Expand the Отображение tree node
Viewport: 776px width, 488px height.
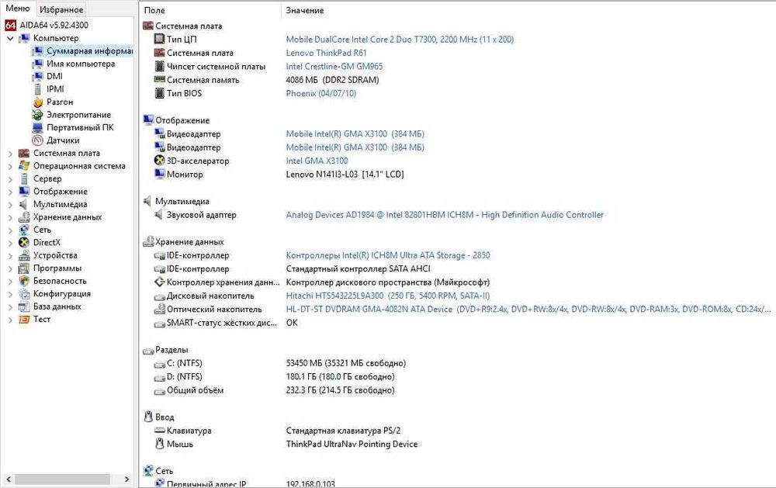[x=10, y=192]
